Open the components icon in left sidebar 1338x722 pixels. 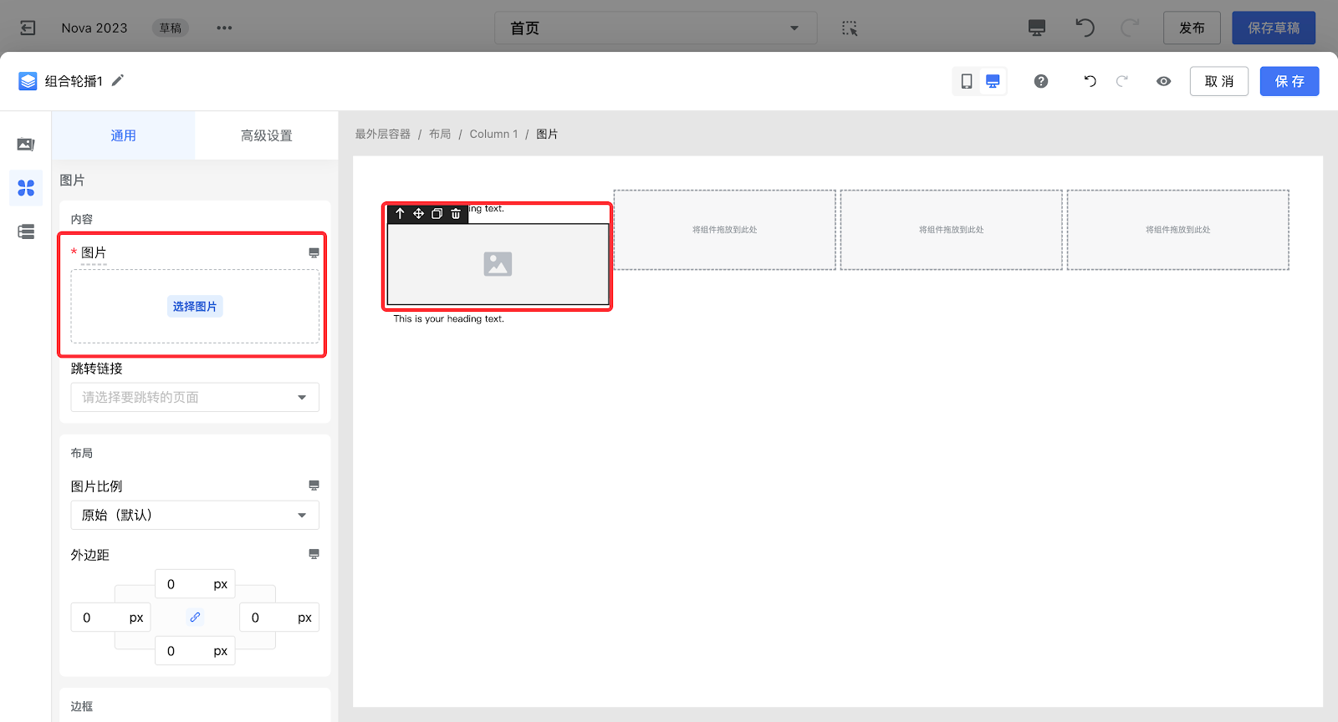pyautogui.click(x=26, y=188)
